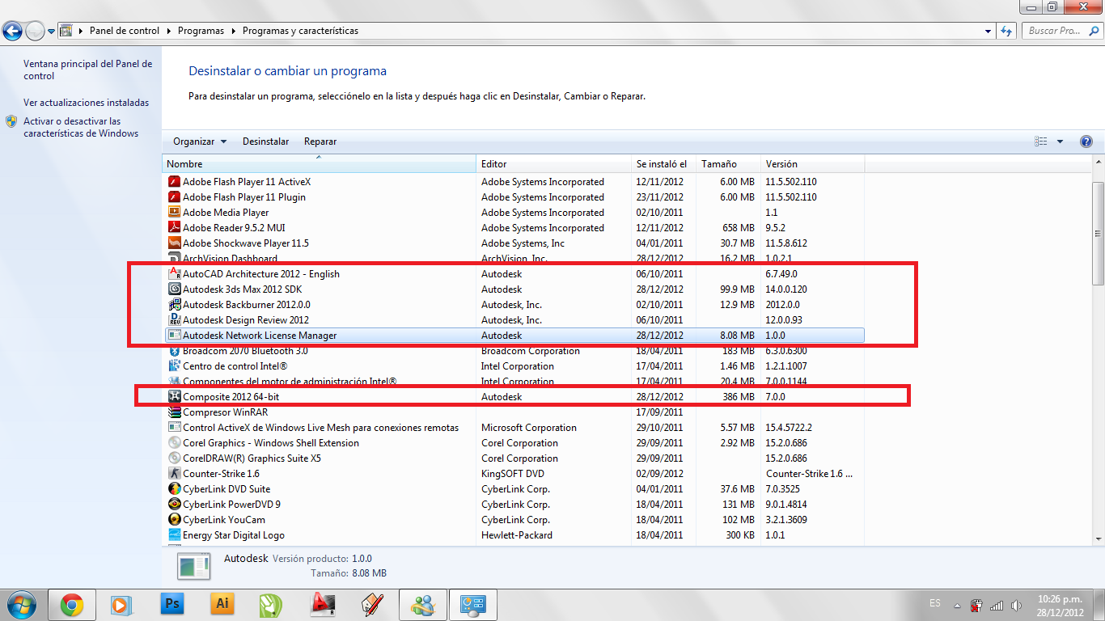
Task: Open the recent pages dropdown arrow
Action: [51, 32]
